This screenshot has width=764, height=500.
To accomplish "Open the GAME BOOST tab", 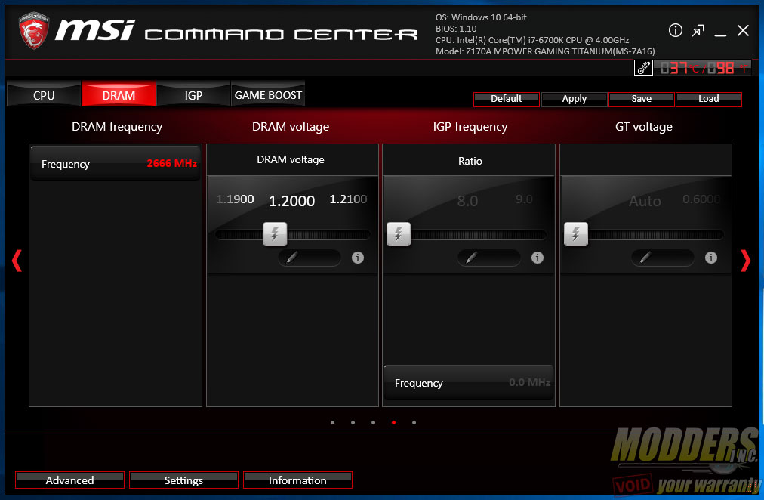I will point(268,94).
